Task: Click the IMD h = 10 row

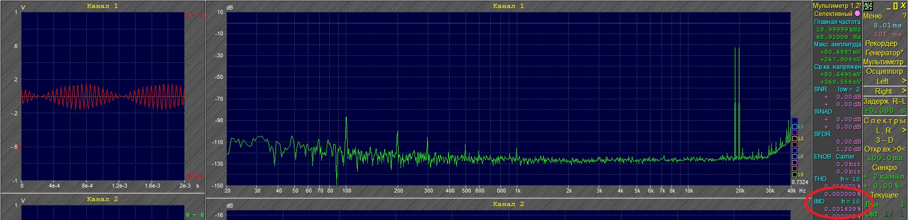Action: coord(837,202)
